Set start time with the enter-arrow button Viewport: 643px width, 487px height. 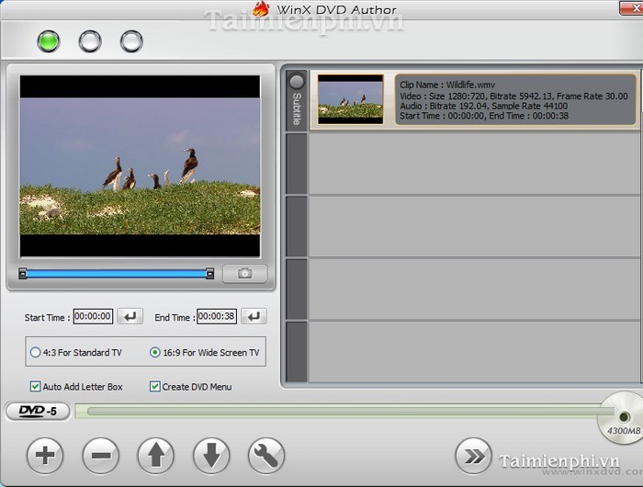tap(130, 316)
